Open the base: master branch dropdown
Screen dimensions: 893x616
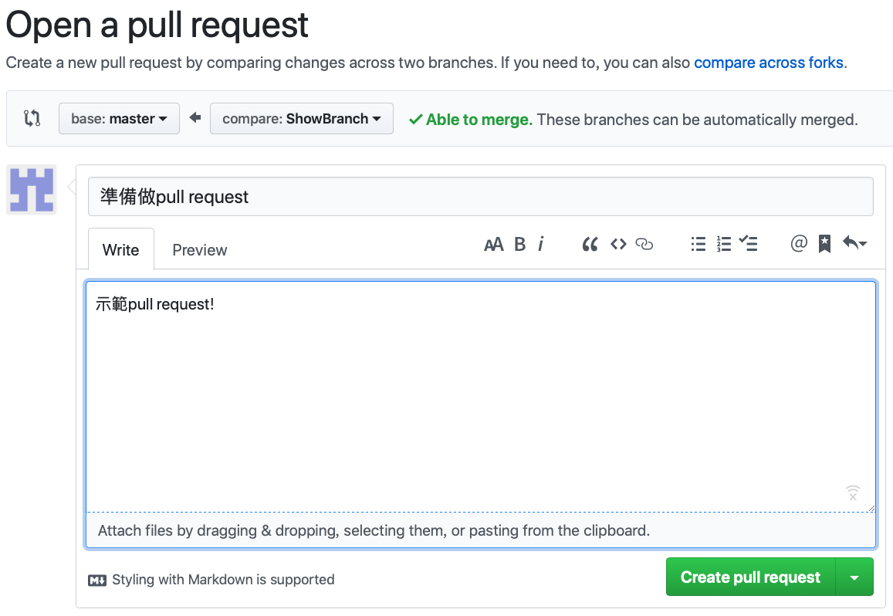[119, 119]
